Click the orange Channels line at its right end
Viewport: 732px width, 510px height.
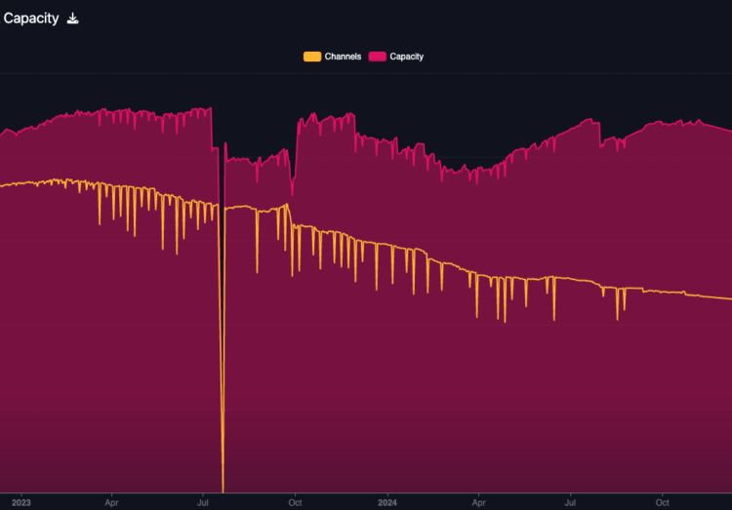[x=728, y=298]
